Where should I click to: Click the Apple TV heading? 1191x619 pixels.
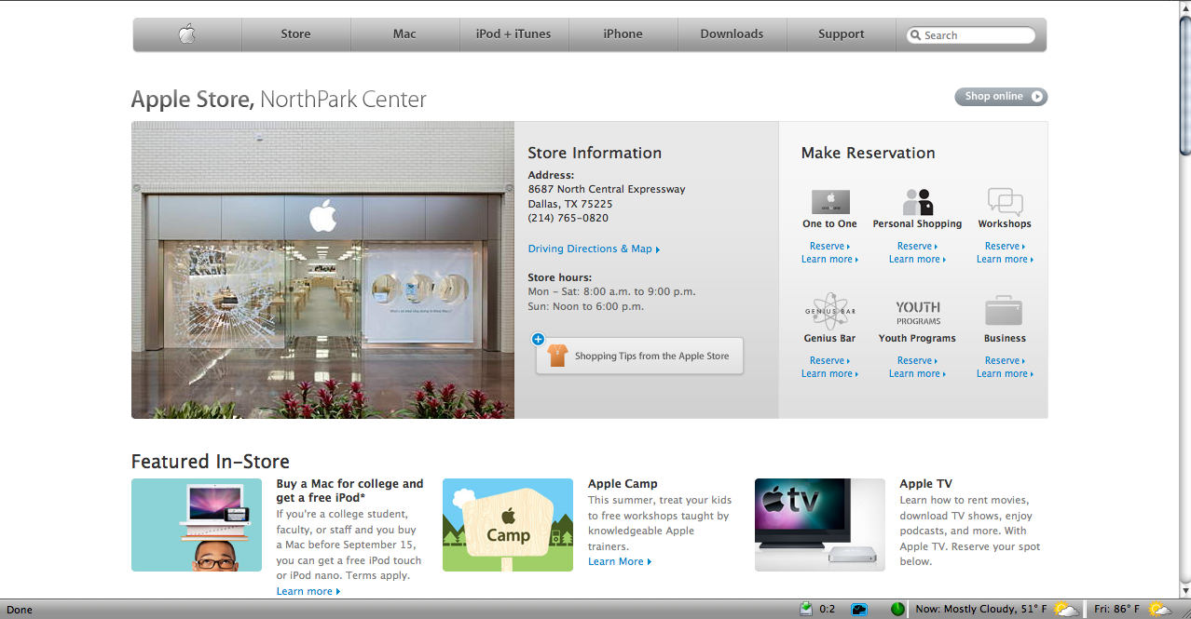point(925,484)
